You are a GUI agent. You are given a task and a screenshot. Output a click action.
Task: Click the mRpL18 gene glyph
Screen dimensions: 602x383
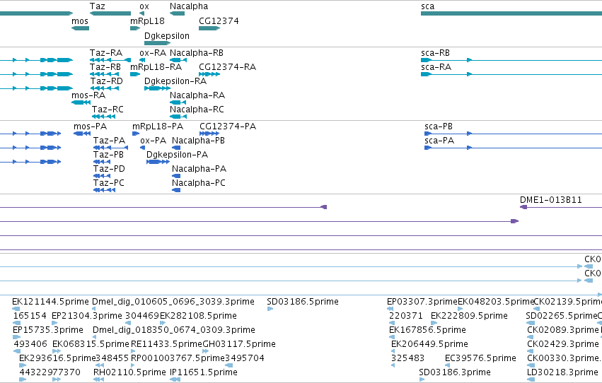pos(135,28)
